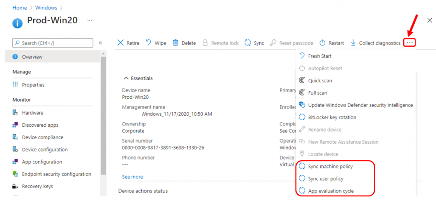Click the Windows Defender shield icon

tap(302, 105)
